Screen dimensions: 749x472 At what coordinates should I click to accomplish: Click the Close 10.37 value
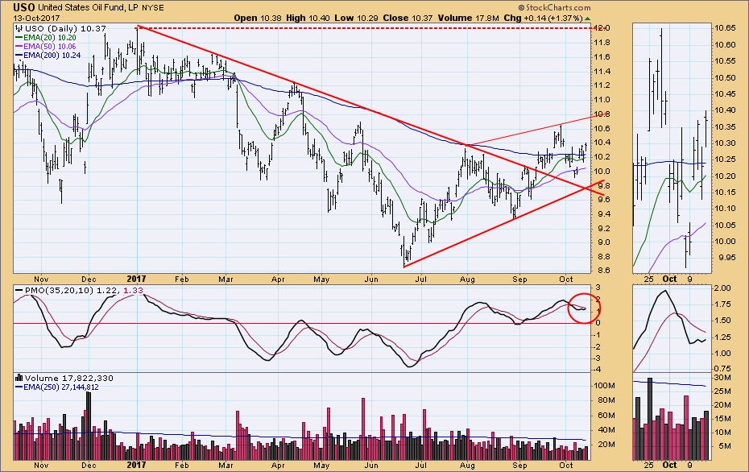coord(408,19)
